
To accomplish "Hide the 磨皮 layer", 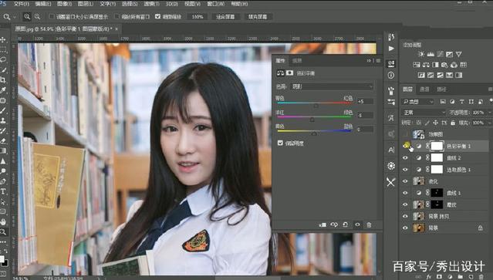I will [x=405, y=204].
